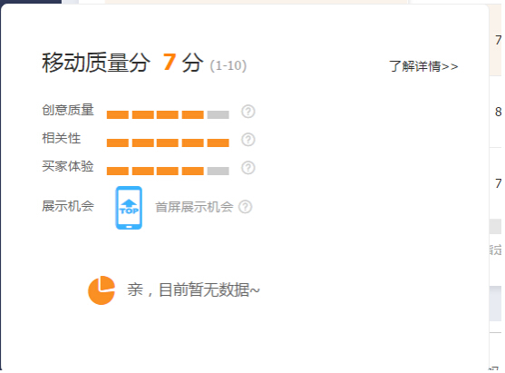
Task: Click the first orange segment of 相关性 bar
Action: click(118, 142)
